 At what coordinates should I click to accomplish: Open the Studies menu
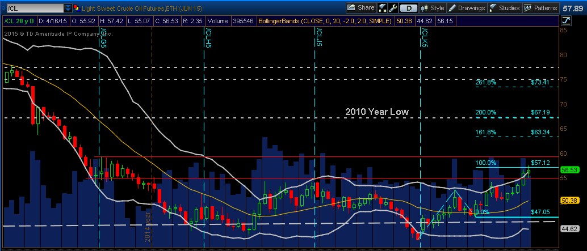coord(505,8)
